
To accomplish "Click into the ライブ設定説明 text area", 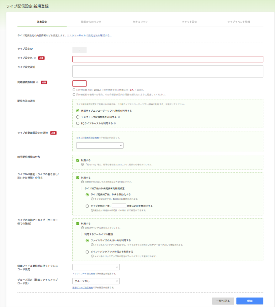I will tap(168, 71).
